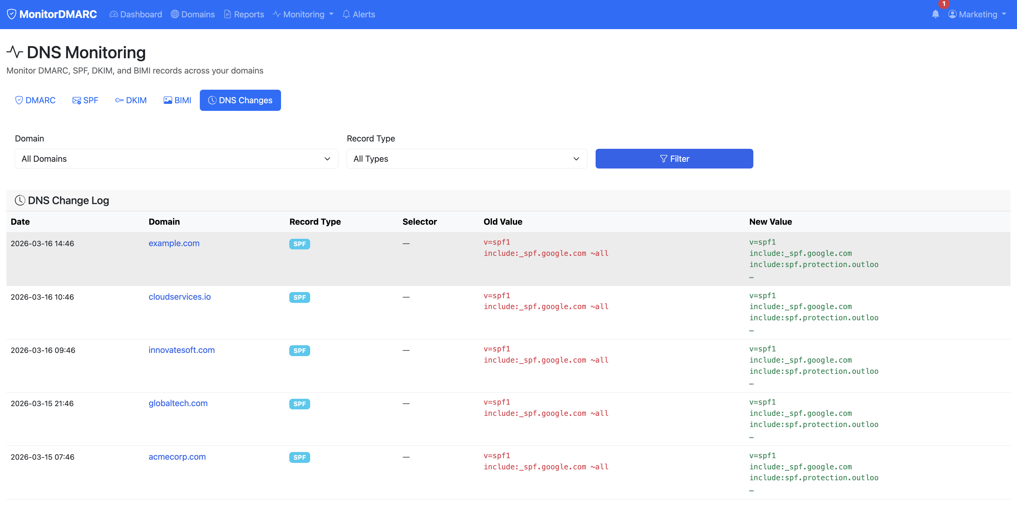1017x507 pixels.
Task: Click the old SPF value for acmecorp.com
Action: (546, 461)
